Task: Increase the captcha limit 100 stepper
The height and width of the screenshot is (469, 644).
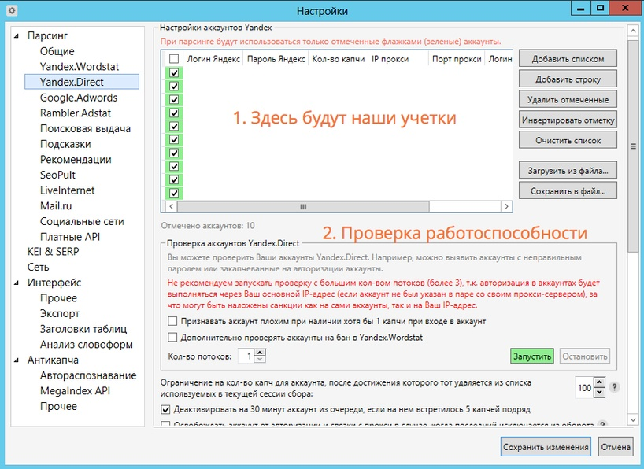Action: [600, 382]
